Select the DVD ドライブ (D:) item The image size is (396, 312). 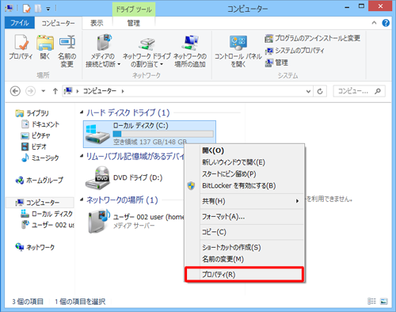pos(124,177)
